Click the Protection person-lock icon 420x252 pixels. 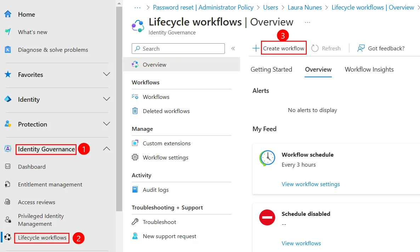point(8,124)
